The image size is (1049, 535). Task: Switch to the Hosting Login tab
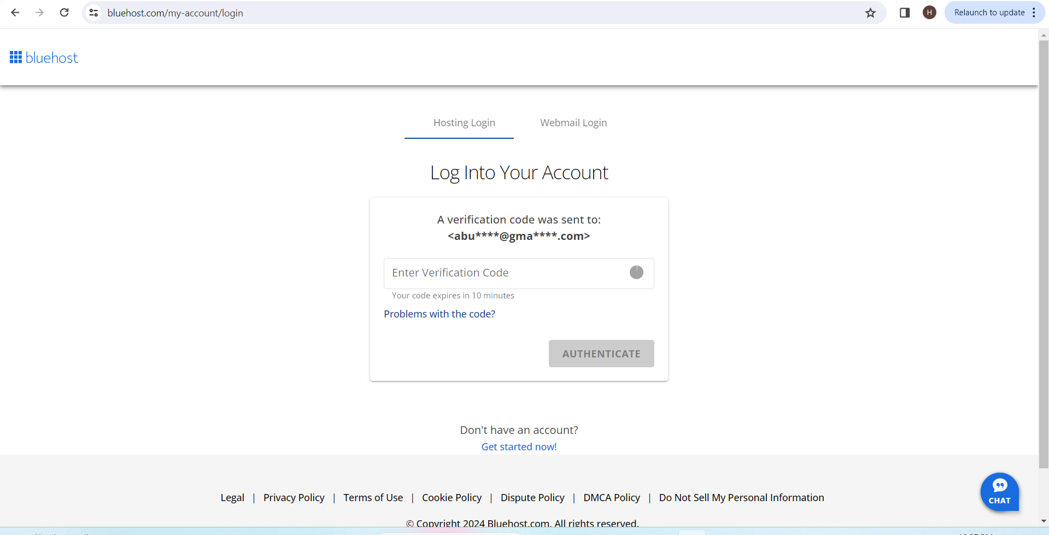click(x=464, y=123)
